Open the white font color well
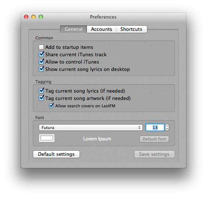 point(47,138)
